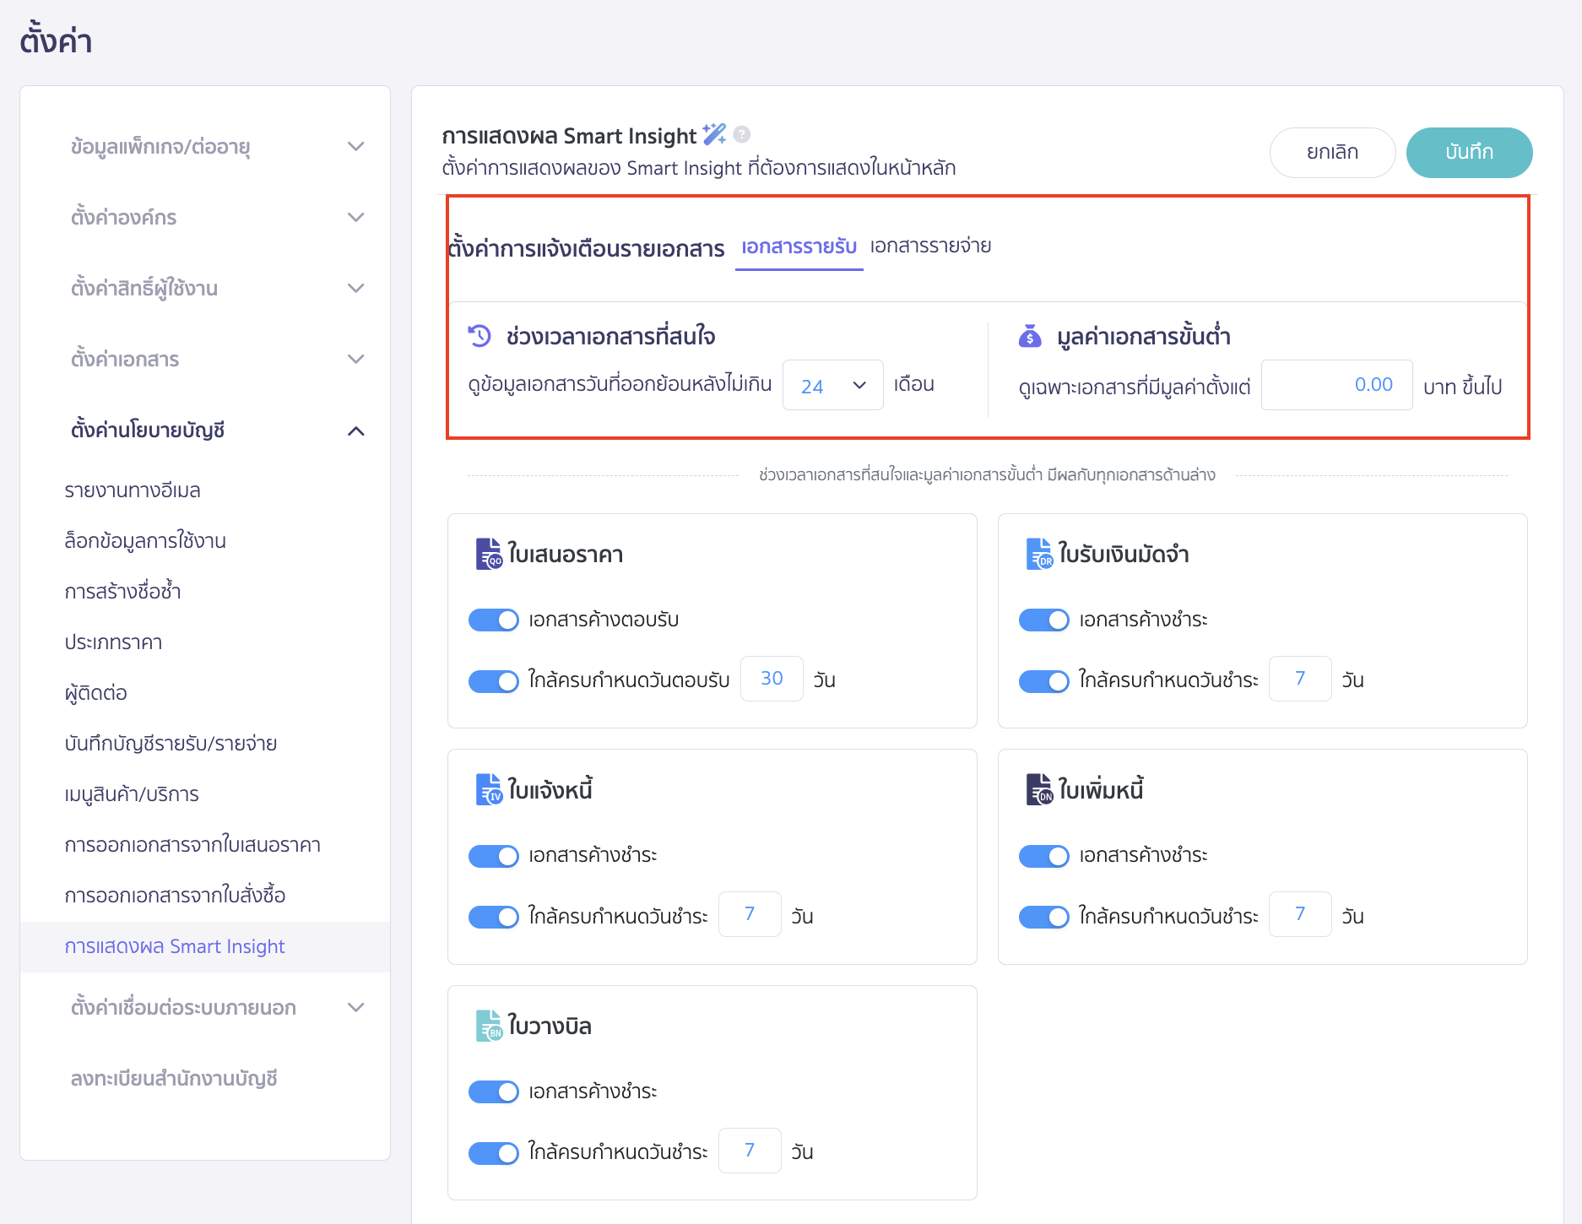Click the ใบเพิ่มหนี้ debit note icon

1041,789
